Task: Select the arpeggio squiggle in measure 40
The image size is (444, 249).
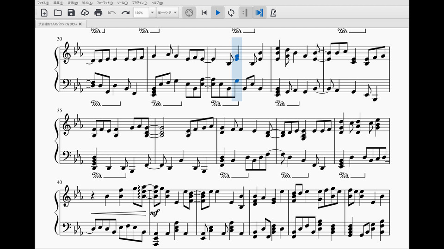Action: point(139,193)
